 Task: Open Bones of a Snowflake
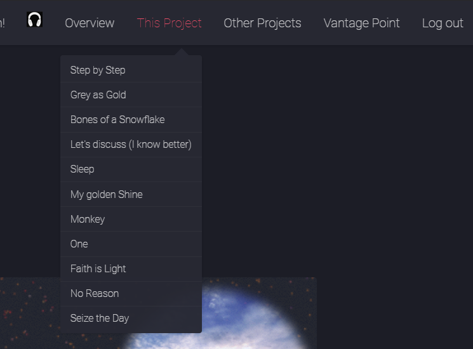(x=117, y=119)
